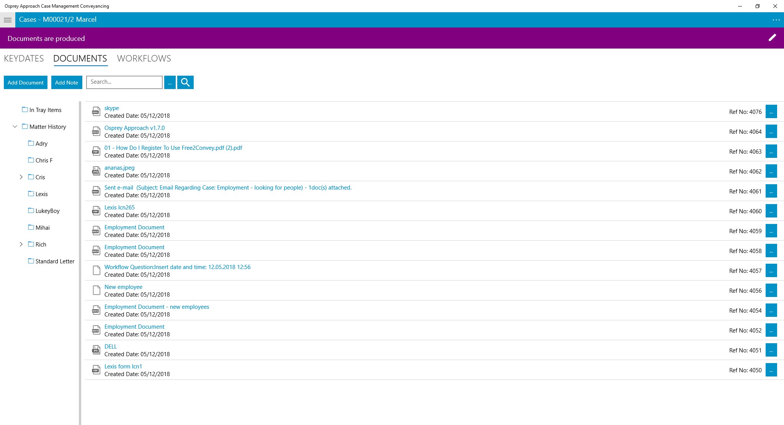Image resolution: width=784 pixels, height=425 pixels.
Task: Collapse the Matter History folder
Action: pos(15,127)
